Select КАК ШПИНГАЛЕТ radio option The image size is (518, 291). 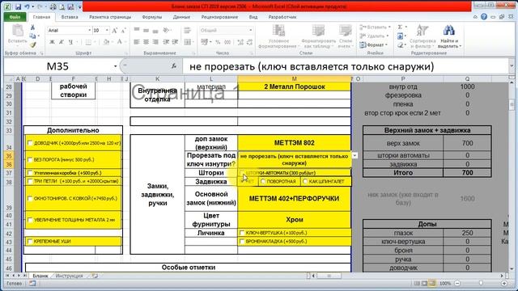coord(305,181)
